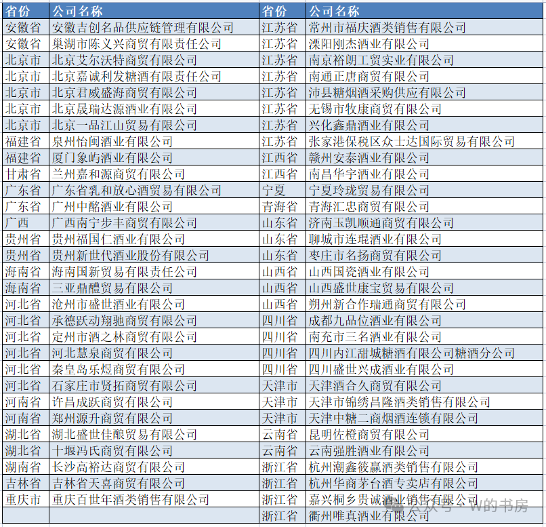
Task: Select 河北慧泉商贸有限公司
Action: tap(154, 353)
